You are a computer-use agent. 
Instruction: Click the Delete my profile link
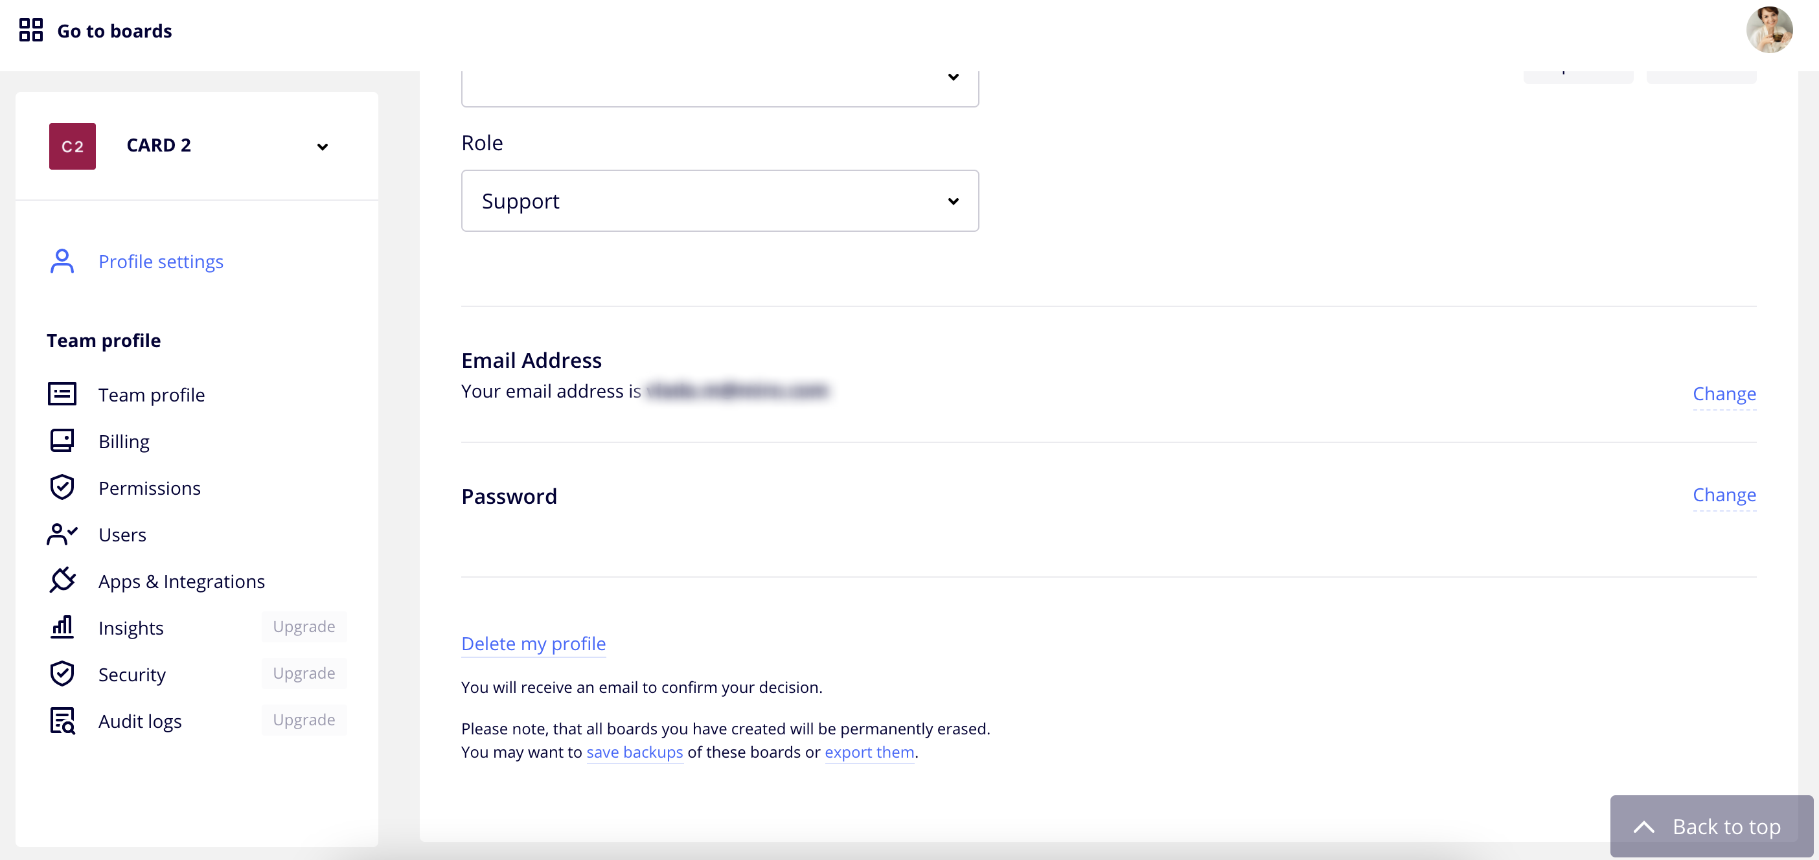533,643
